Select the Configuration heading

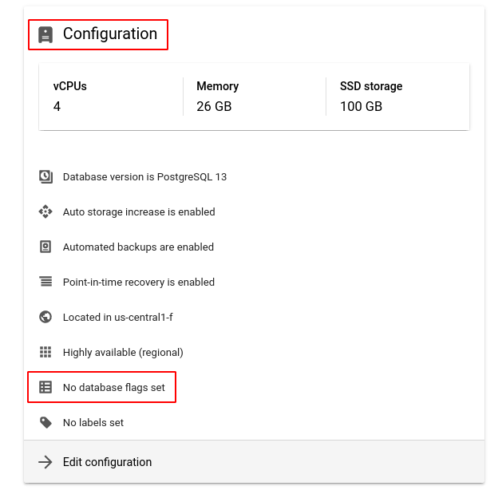tap(110, 34)
